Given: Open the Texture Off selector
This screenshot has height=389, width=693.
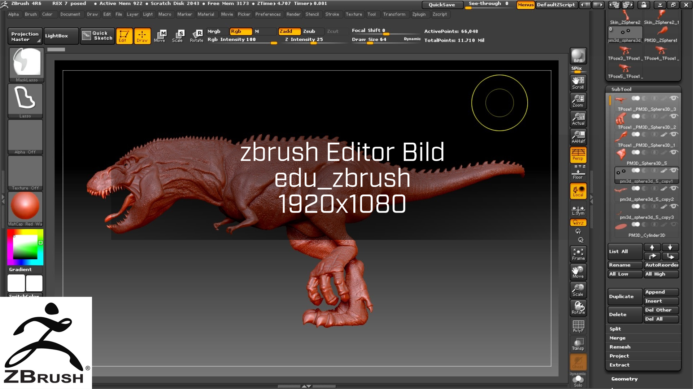Looking at the screenshot, I should [25, 173].
